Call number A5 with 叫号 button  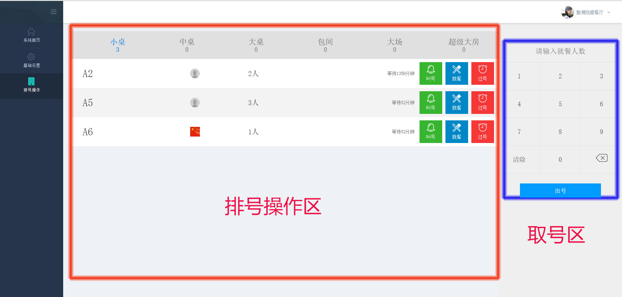(431, 103)
